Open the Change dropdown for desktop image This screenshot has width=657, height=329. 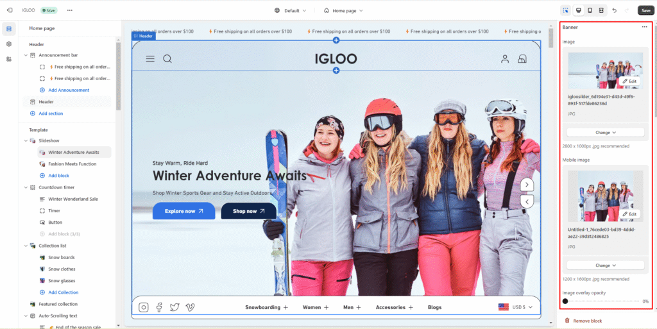click(605, 132)
